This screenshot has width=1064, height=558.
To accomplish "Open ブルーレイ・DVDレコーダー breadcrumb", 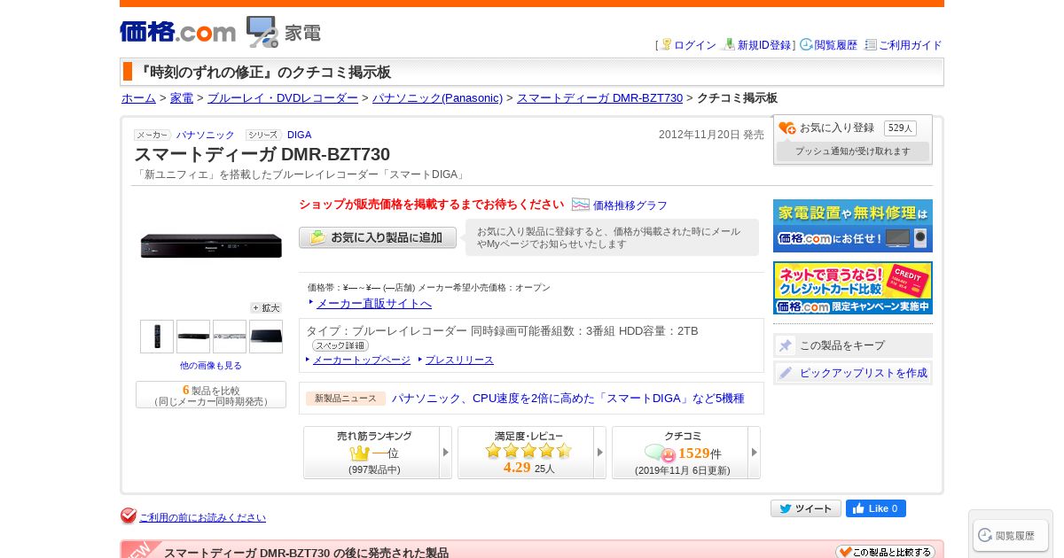I will tap(283, 98).
